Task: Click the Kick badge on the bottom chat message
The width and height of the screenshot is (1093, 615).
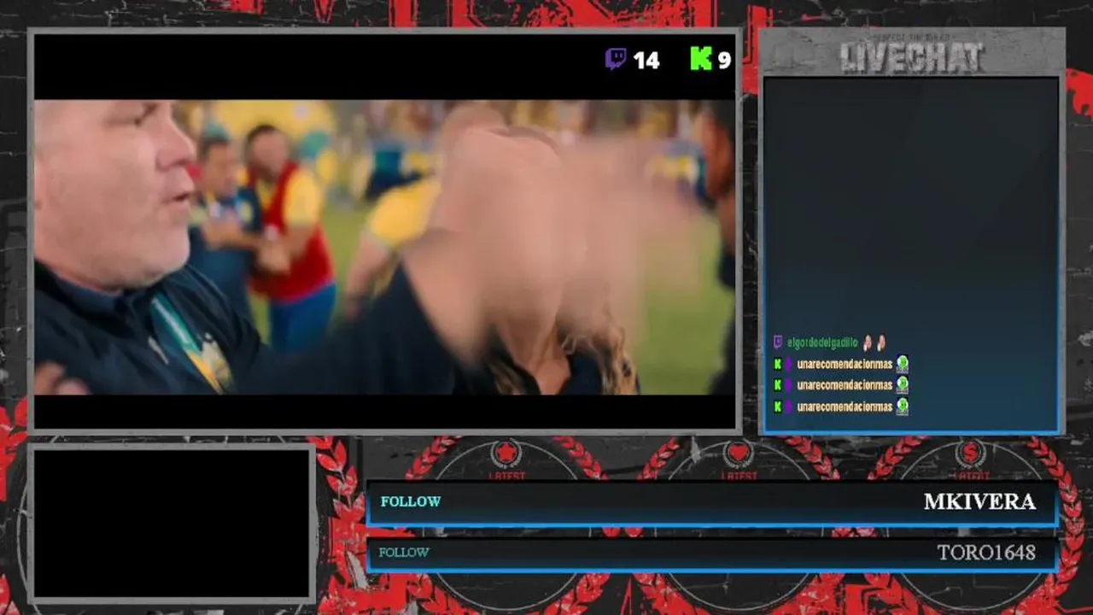Action: pos(778,407)
